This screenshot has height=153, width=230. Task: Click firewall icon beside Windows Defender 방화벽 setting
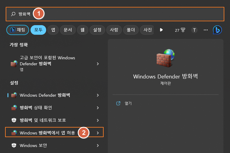click(x=14, y=95)
